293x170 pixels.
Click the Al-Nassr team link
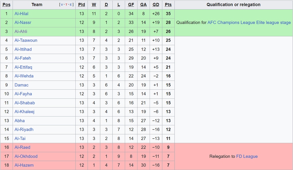point(23,22)
